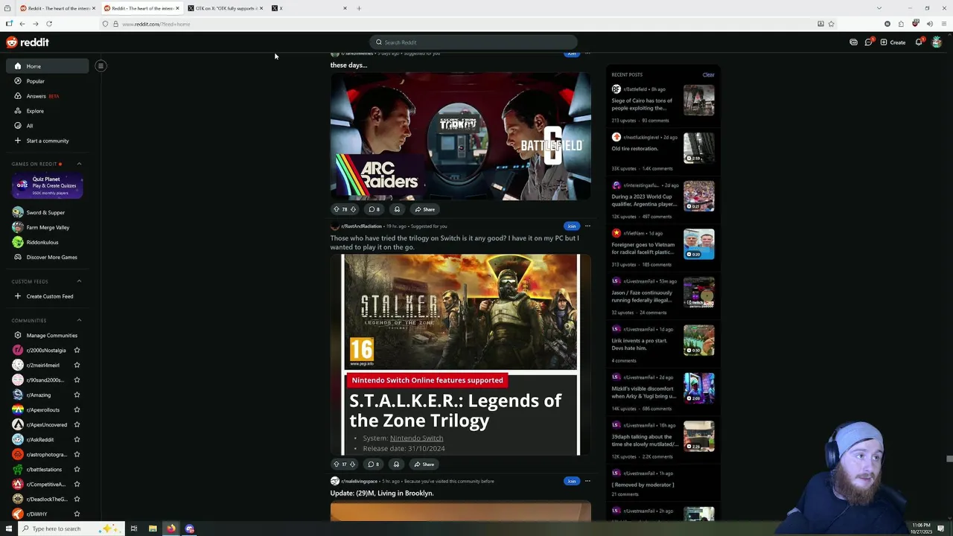Clear the Recent Posts list
This screenshot has width=953, height=536.
pyautogui.click(x=708, y=74)
